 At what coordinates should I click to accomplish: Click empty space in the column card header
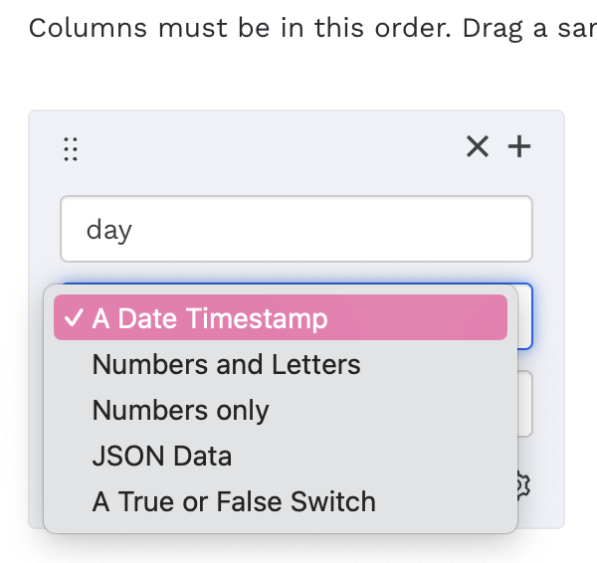tap(269, 147)
